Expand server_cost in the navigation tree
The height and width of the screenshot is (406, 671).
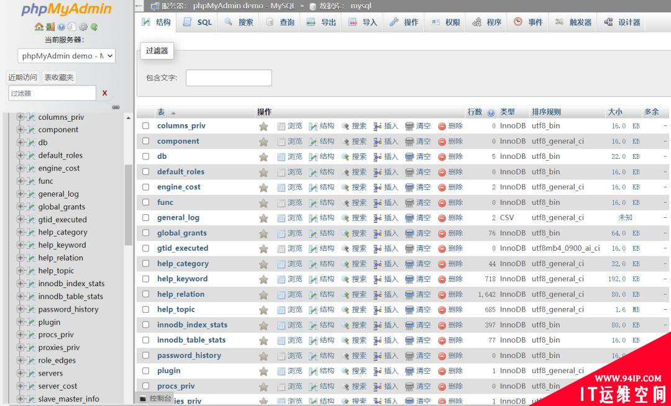point(20,386)
